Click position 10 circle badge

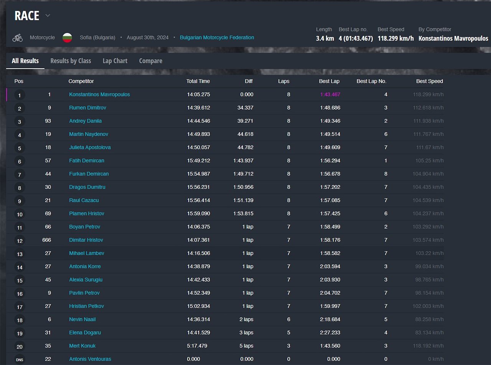pyautogui.click(x=20, y=214)
